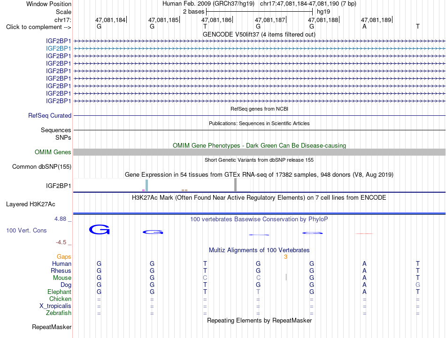Click the orange Gaps label

coord(64,257)
